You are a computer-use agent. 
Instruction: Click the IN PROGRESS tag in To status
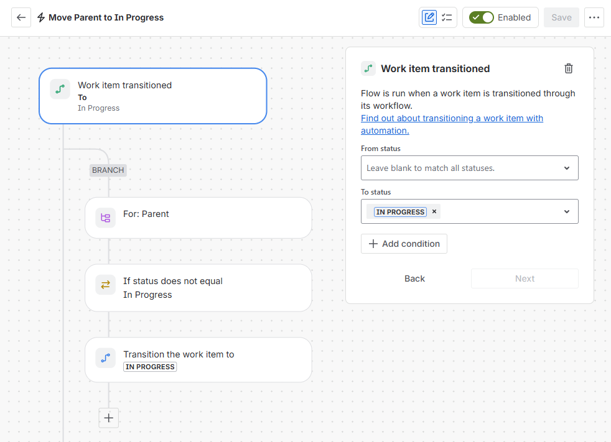click(400, 212)
